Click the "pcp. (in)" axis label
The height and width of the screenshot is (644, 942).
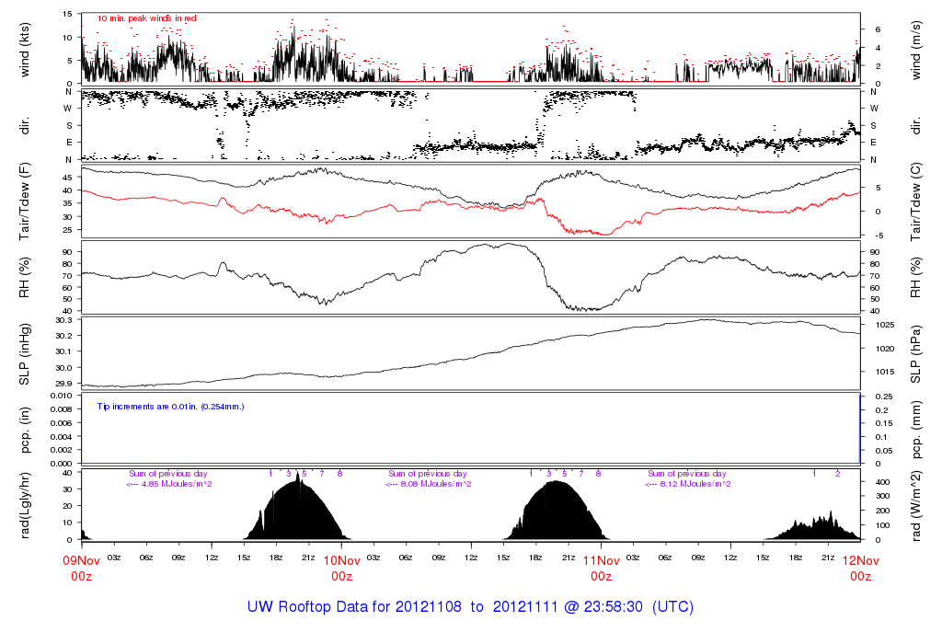[25, 428]
